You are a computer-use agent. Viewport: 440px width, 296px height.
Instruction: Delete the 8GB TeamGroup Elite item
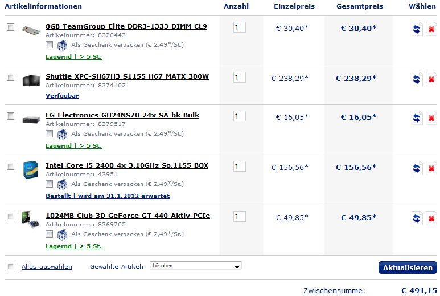pyautogui.click(x=431, y=29)
